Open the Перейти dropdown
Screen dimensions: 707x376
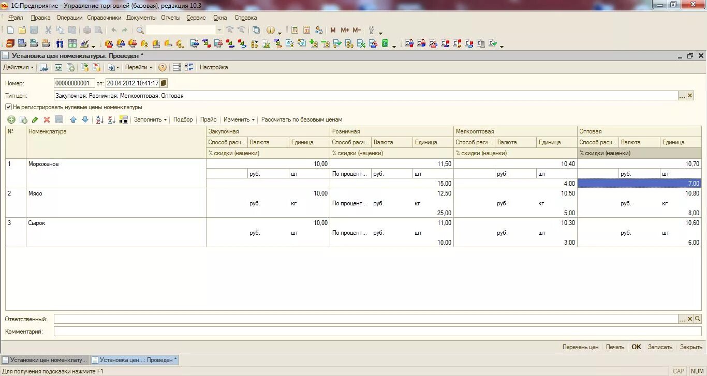click(x=139, y=67)
